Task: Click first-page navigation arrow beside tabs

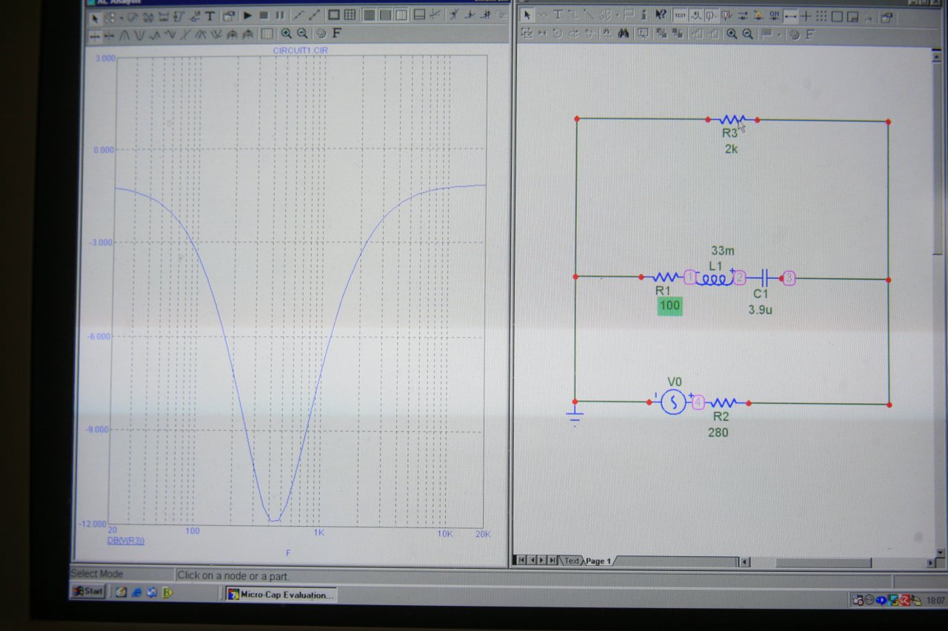Action: (x=521, y=560)
